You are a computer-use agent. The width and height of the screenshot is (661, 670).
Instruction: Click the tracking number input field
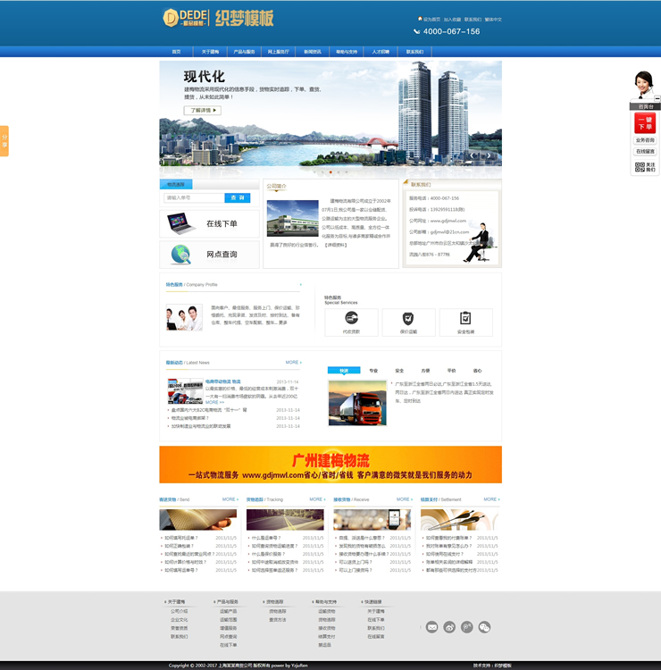[193, 197]
